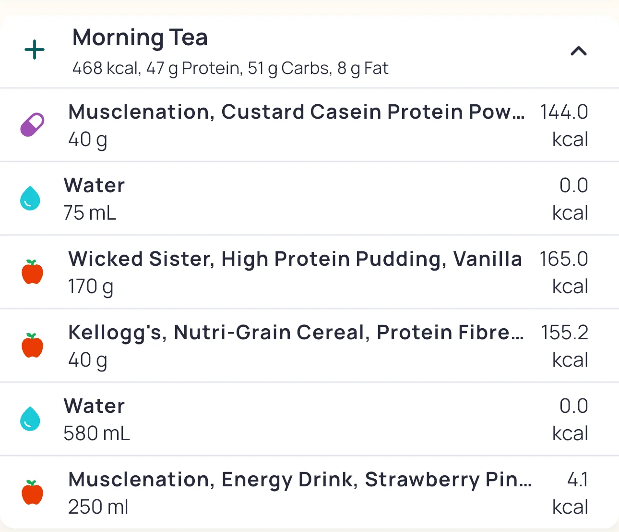Image resolution: width=619 pixels, height=532 pixels.
Task: Click the Morning Tea meal title
Action: coord(140,37)
